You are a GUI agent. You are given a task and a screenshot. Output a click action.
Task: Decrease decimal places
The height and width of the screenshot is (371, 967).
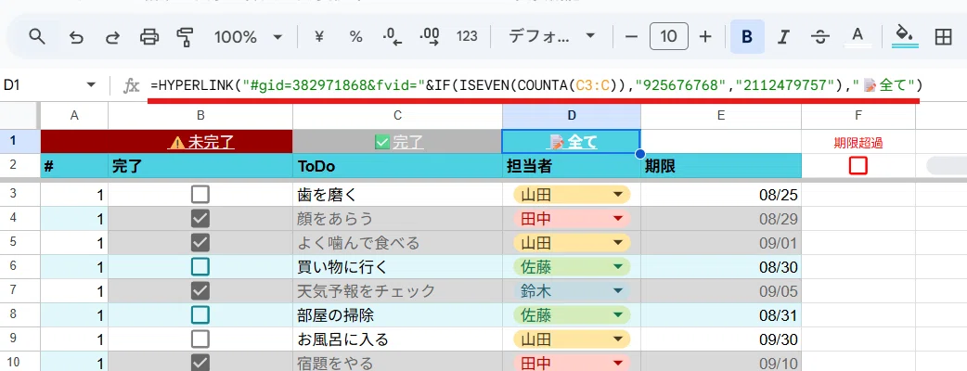(x=393, y=37)
